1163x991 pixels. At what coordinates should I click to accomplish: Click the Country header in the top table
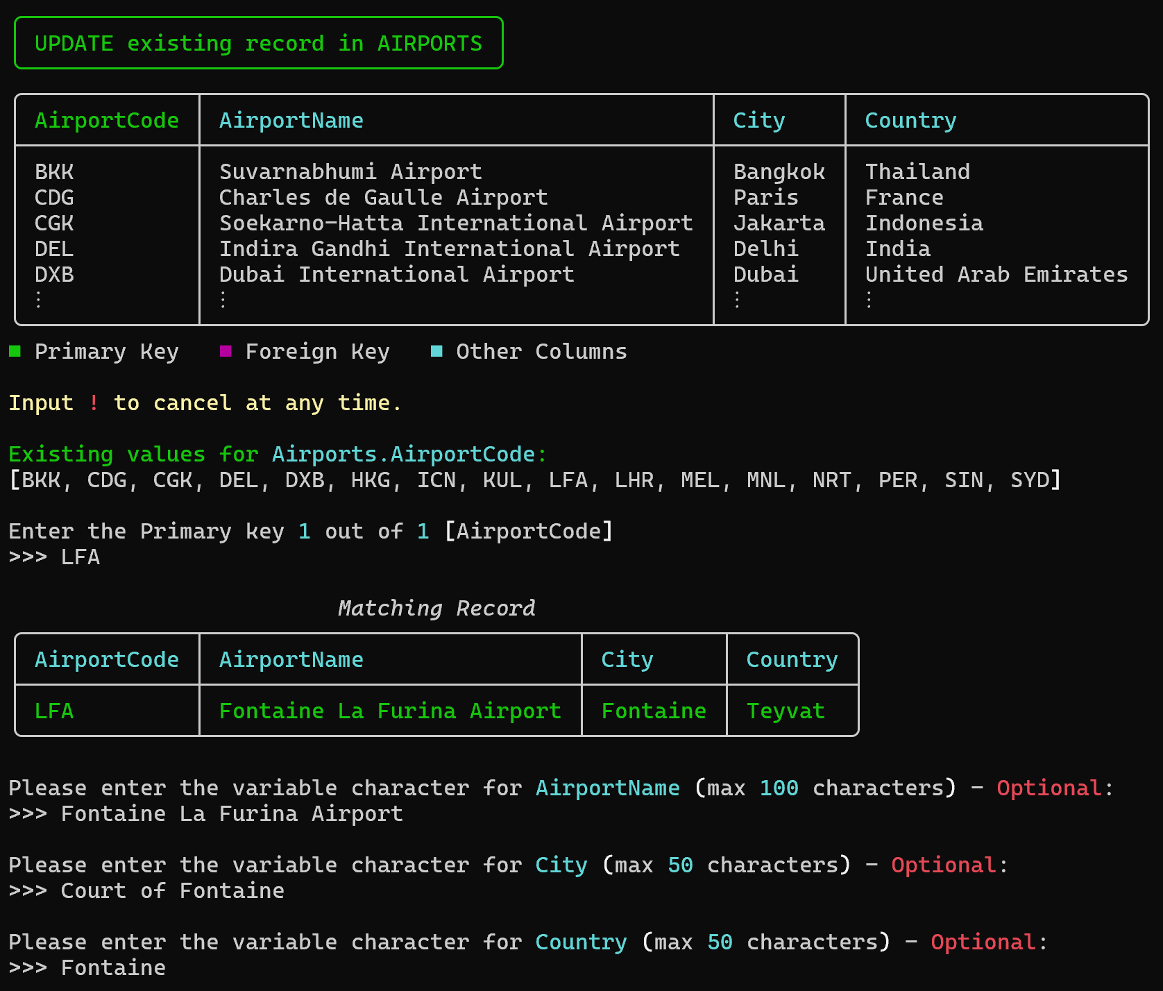(x=910, y=120)
